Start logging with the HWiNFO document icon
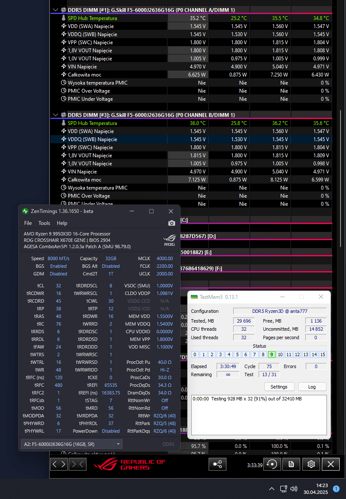Image resolution: width=346 pixels, height=499 pixels. coord(291,464)
